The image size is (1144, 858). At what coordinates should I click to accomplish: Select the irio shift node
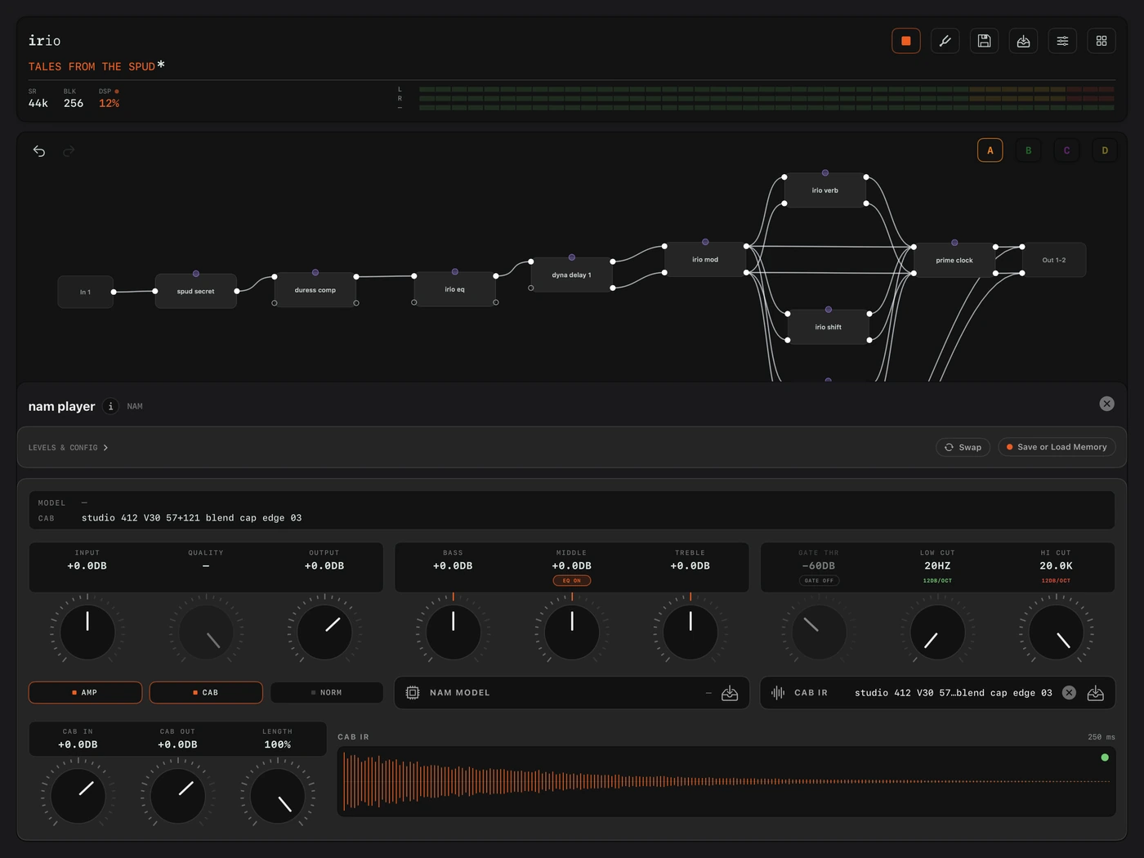click(x=829, y=327)
